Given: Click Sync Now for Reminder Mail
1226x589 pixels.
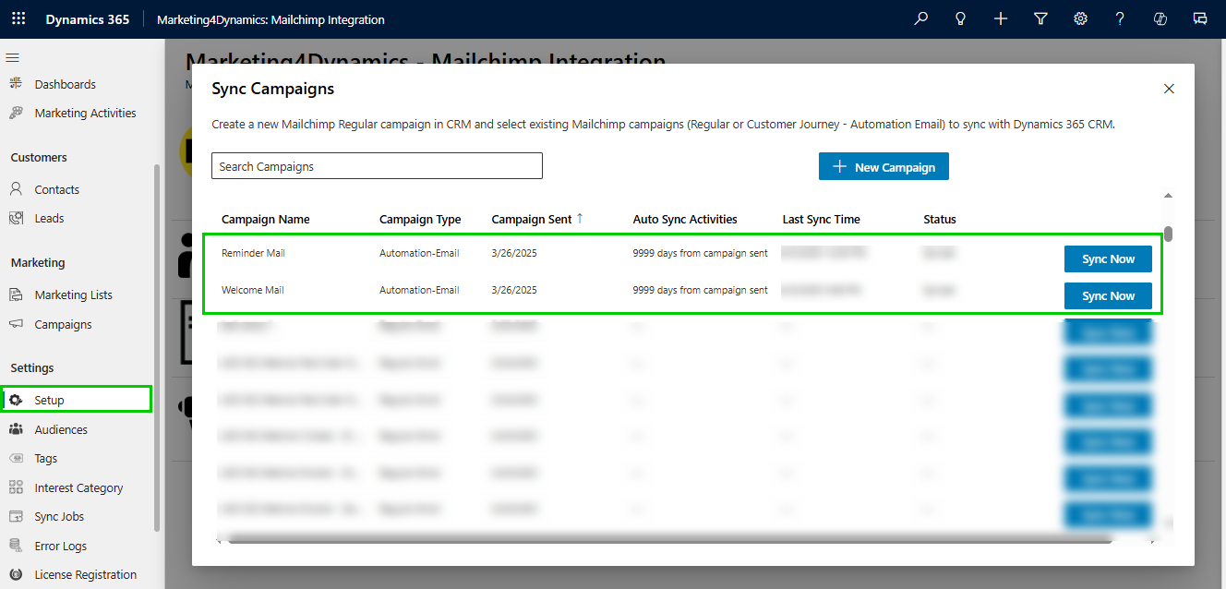Looking at the screenshot, I should pyautogui.click(x=1108, y=258).
